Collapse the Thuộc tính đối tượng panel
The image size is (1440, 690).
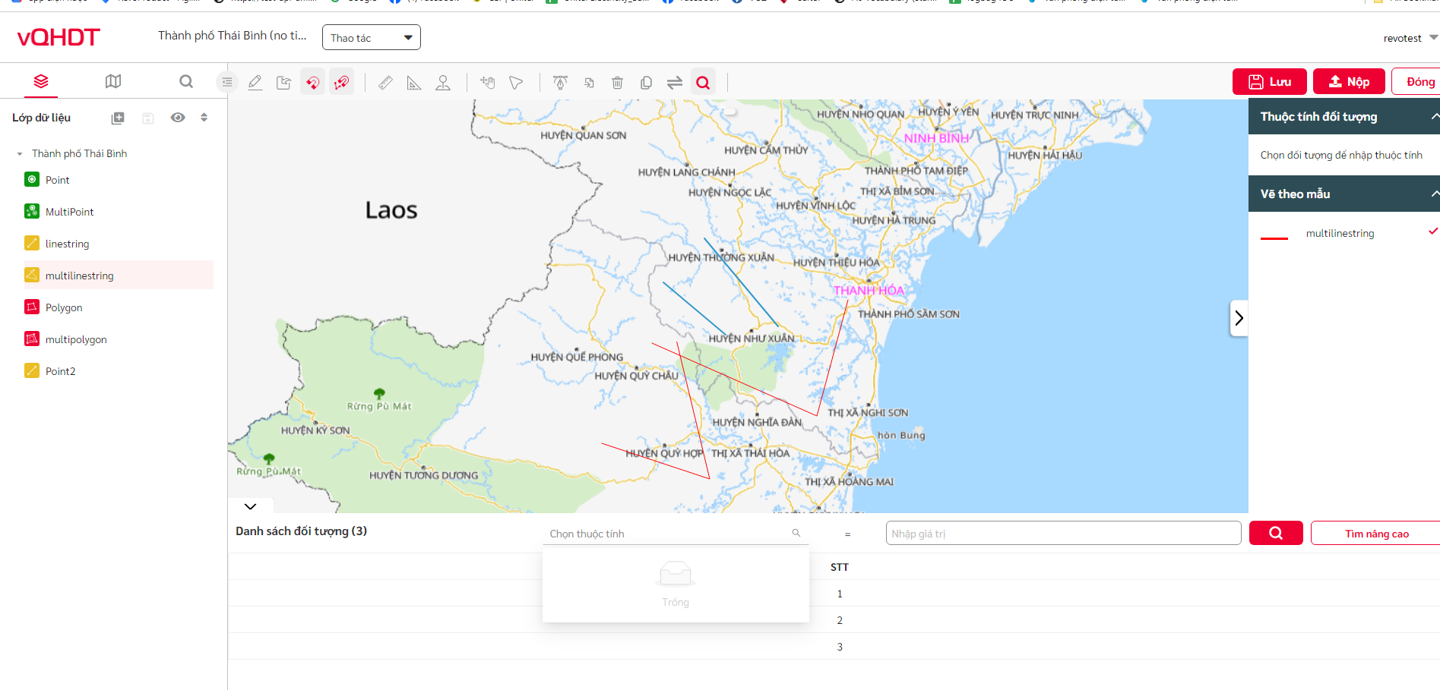1433,117
